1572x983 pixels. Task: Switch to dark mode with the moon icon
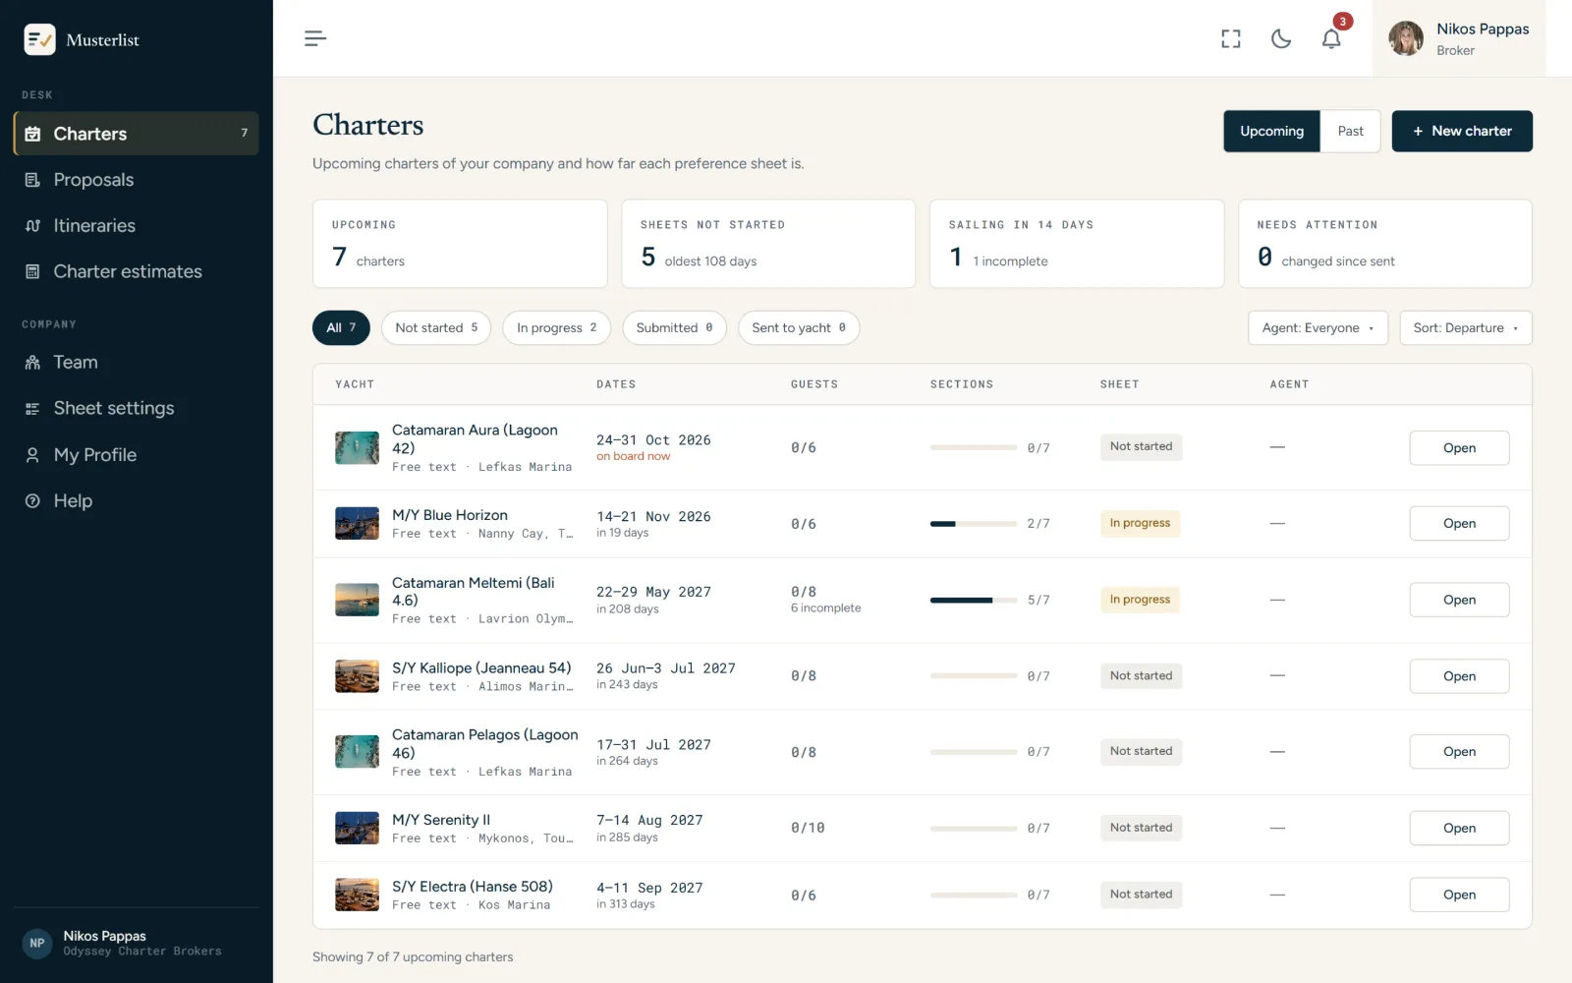click(1281, 38)
